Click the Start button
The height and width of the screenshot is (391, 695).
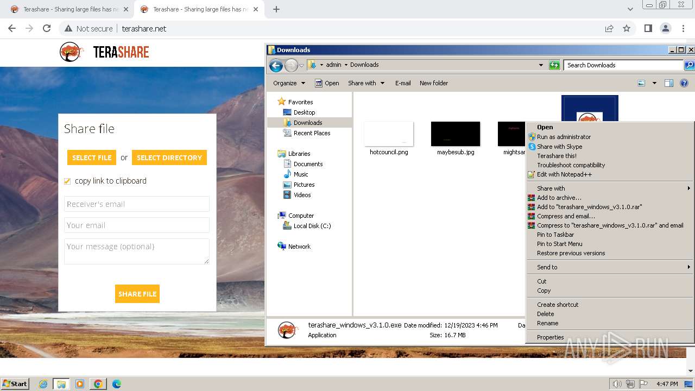coord(15,383)
